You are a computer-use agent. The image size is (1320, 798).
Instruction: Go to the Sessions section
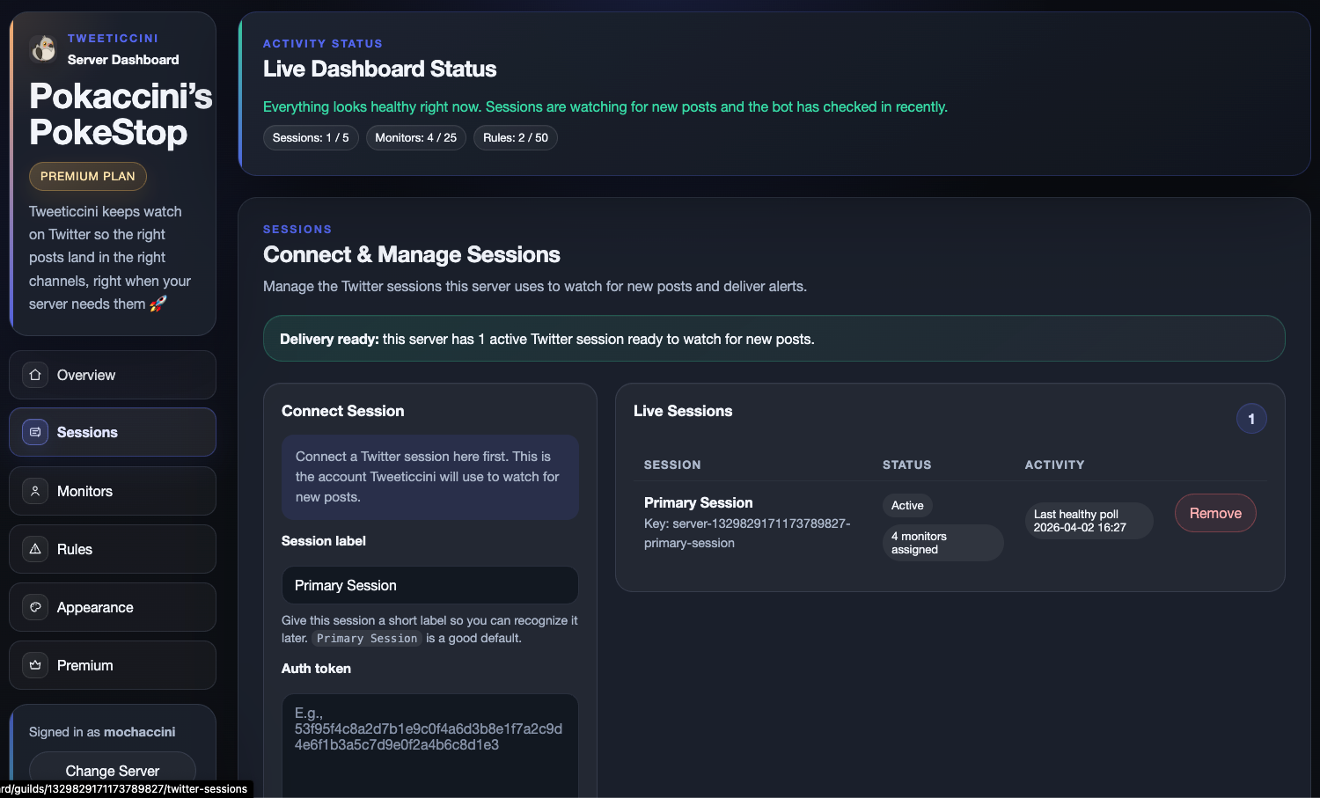113,432
